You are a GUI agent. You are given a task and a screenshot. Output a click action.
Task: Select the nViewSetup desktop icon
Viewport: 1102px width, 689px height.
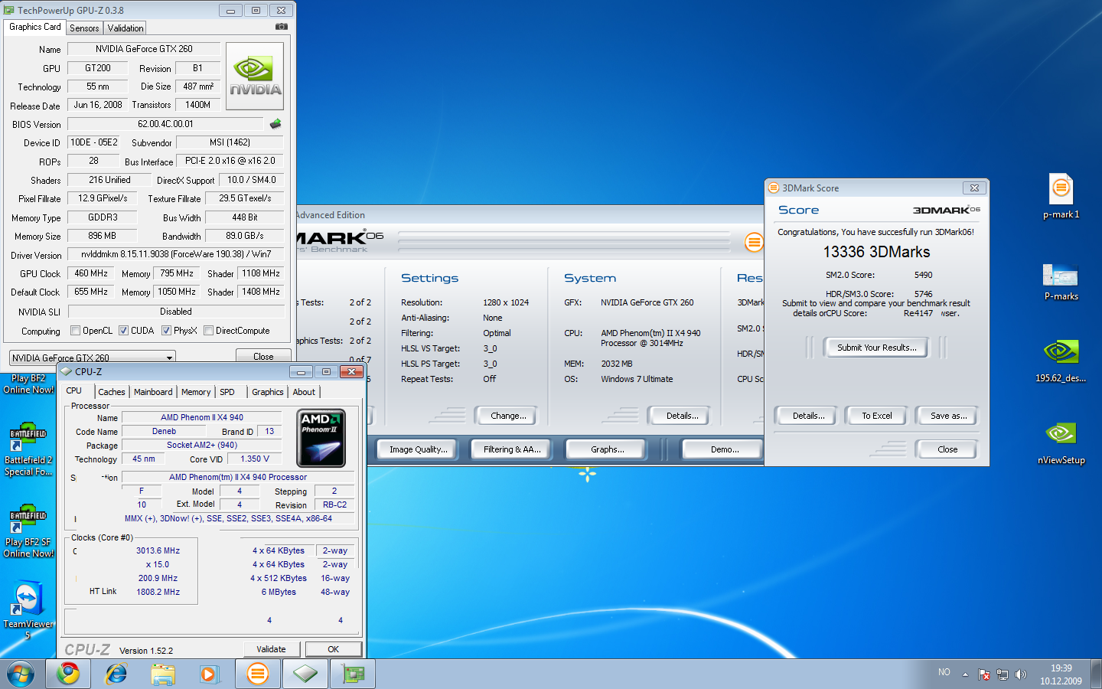pyautogui.click(x=1061, y=442)
